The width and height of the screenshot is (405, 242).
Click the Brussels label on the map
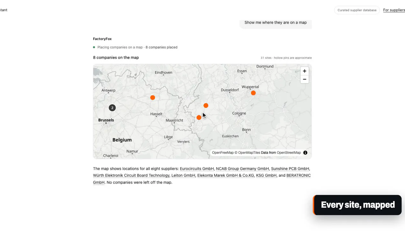click(x=106, y=120)
